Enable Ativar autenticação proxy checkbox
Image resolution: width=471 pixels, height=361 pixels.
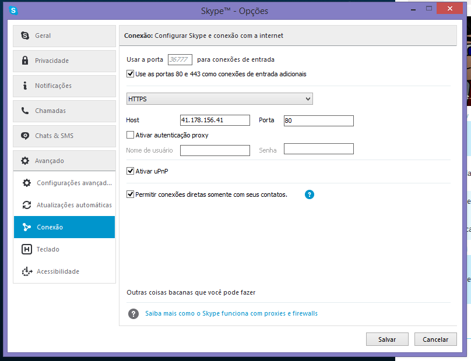[130, 135]
